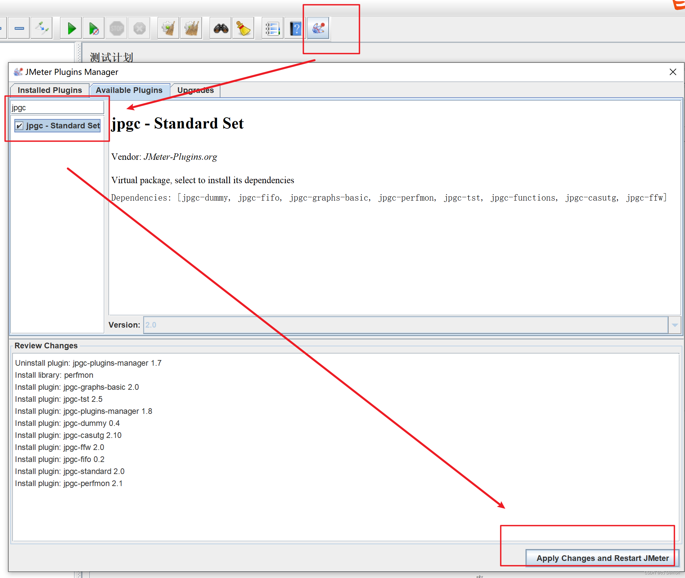Switch to the Upgrades tab

195,90
